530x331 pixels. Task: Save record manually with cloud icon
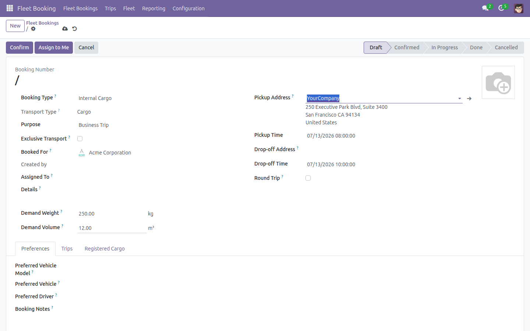(x=65, y=29)
